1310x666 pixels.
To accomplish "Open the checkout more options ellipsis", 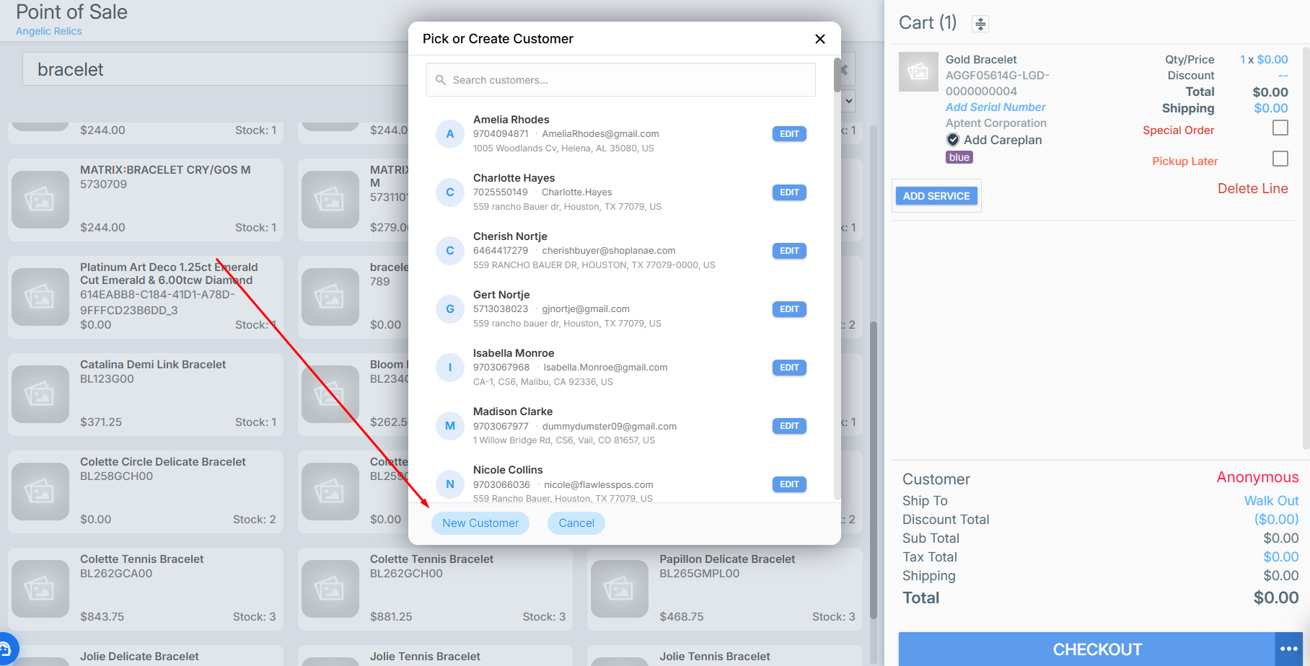I will point(1288,649).
